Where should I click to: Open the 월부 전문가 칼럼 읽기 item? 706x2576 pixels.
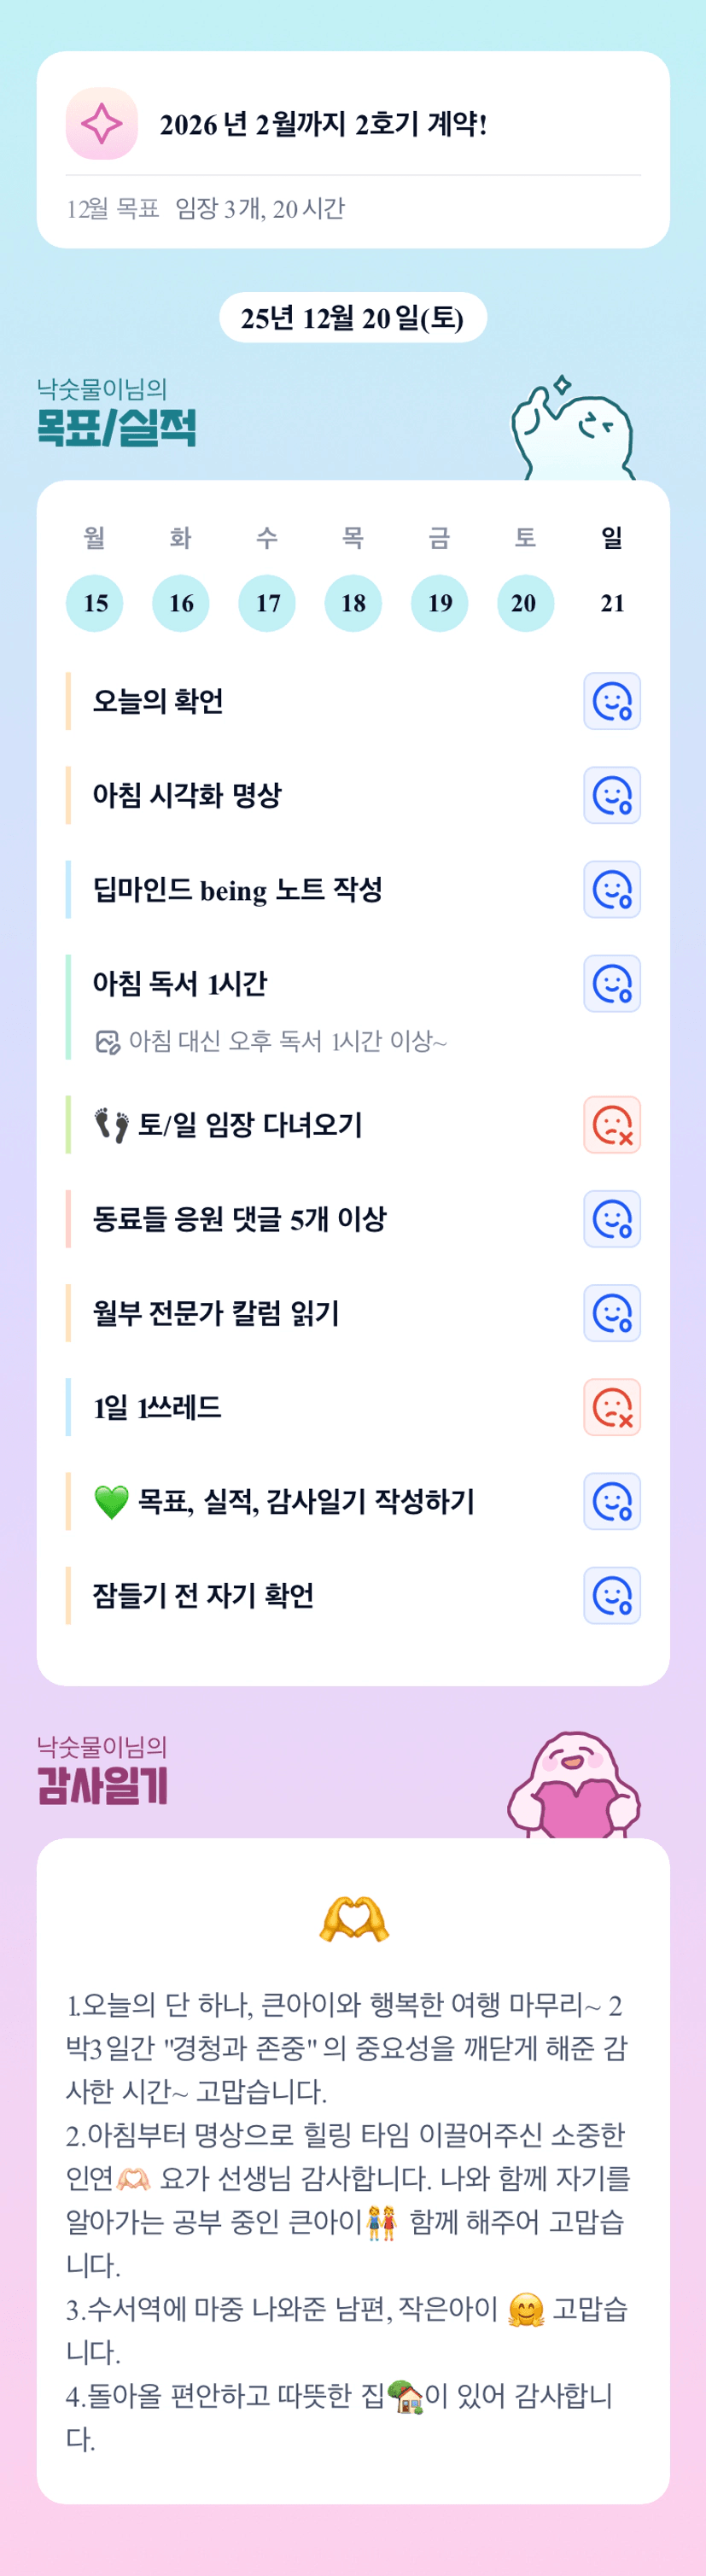[216, 1313]
